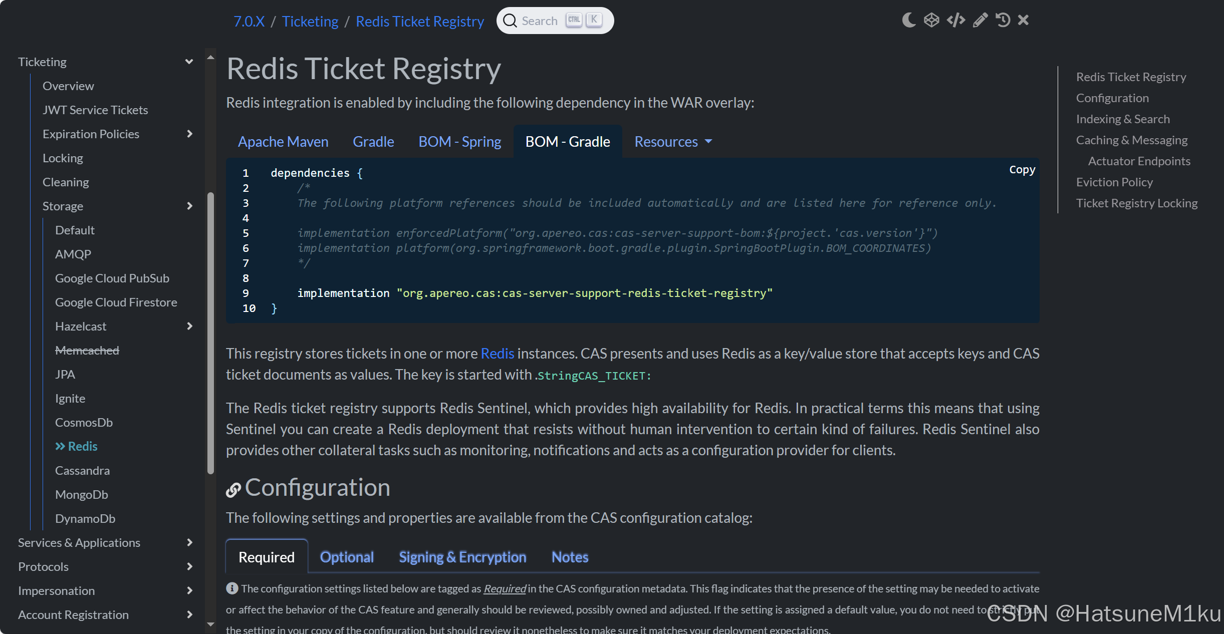The height and width of the screenshot is (634, 1224).
Task: Open page history via the clock icon
Action: point(1002,20)
